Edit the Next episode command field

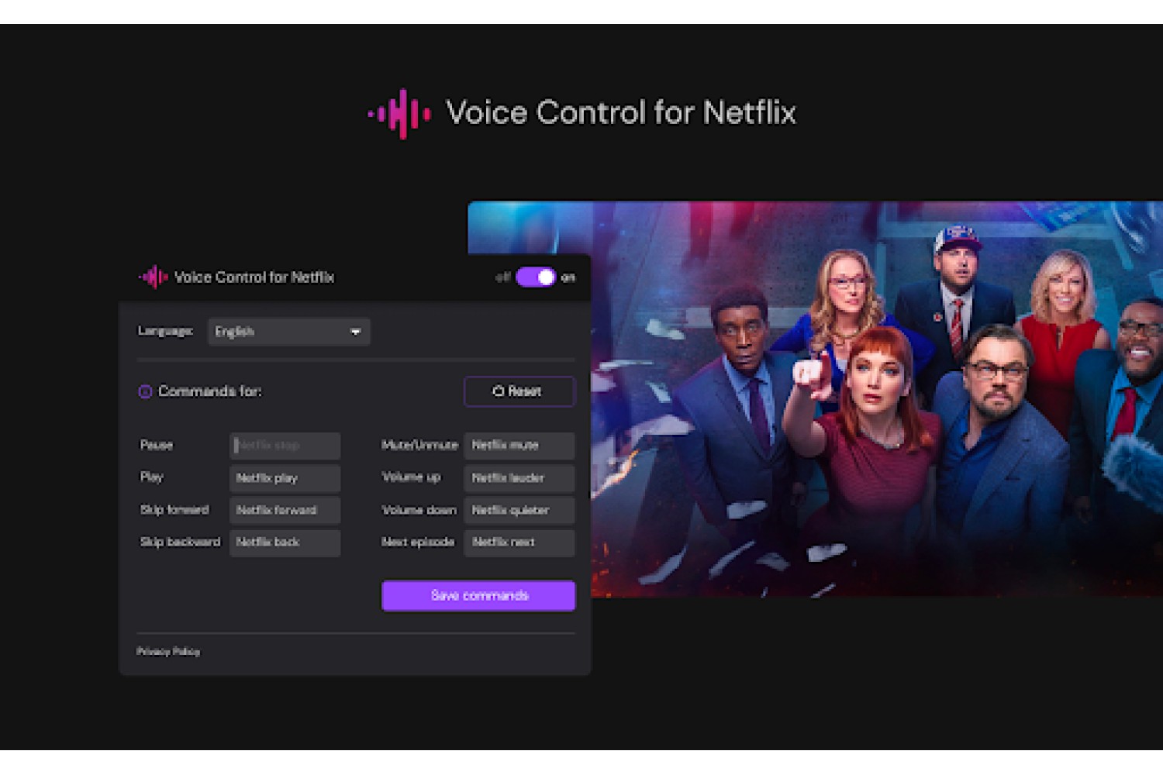[x=519, y=542]
